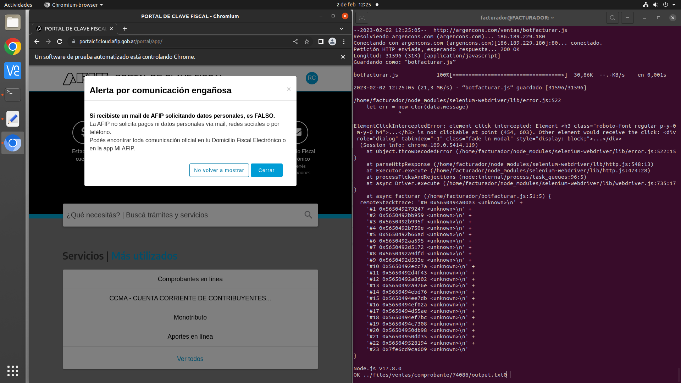The image size is (681, 383).
Task: Reload the AFIP portal page
Action: tap(60, 41)
